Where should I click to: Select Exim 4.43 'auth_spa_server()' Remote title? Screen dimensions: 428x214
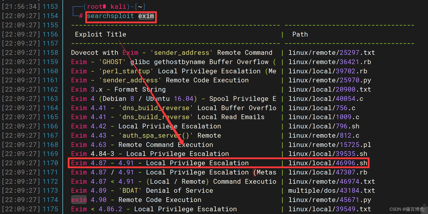pyautogui.click(x=146, y=135)
